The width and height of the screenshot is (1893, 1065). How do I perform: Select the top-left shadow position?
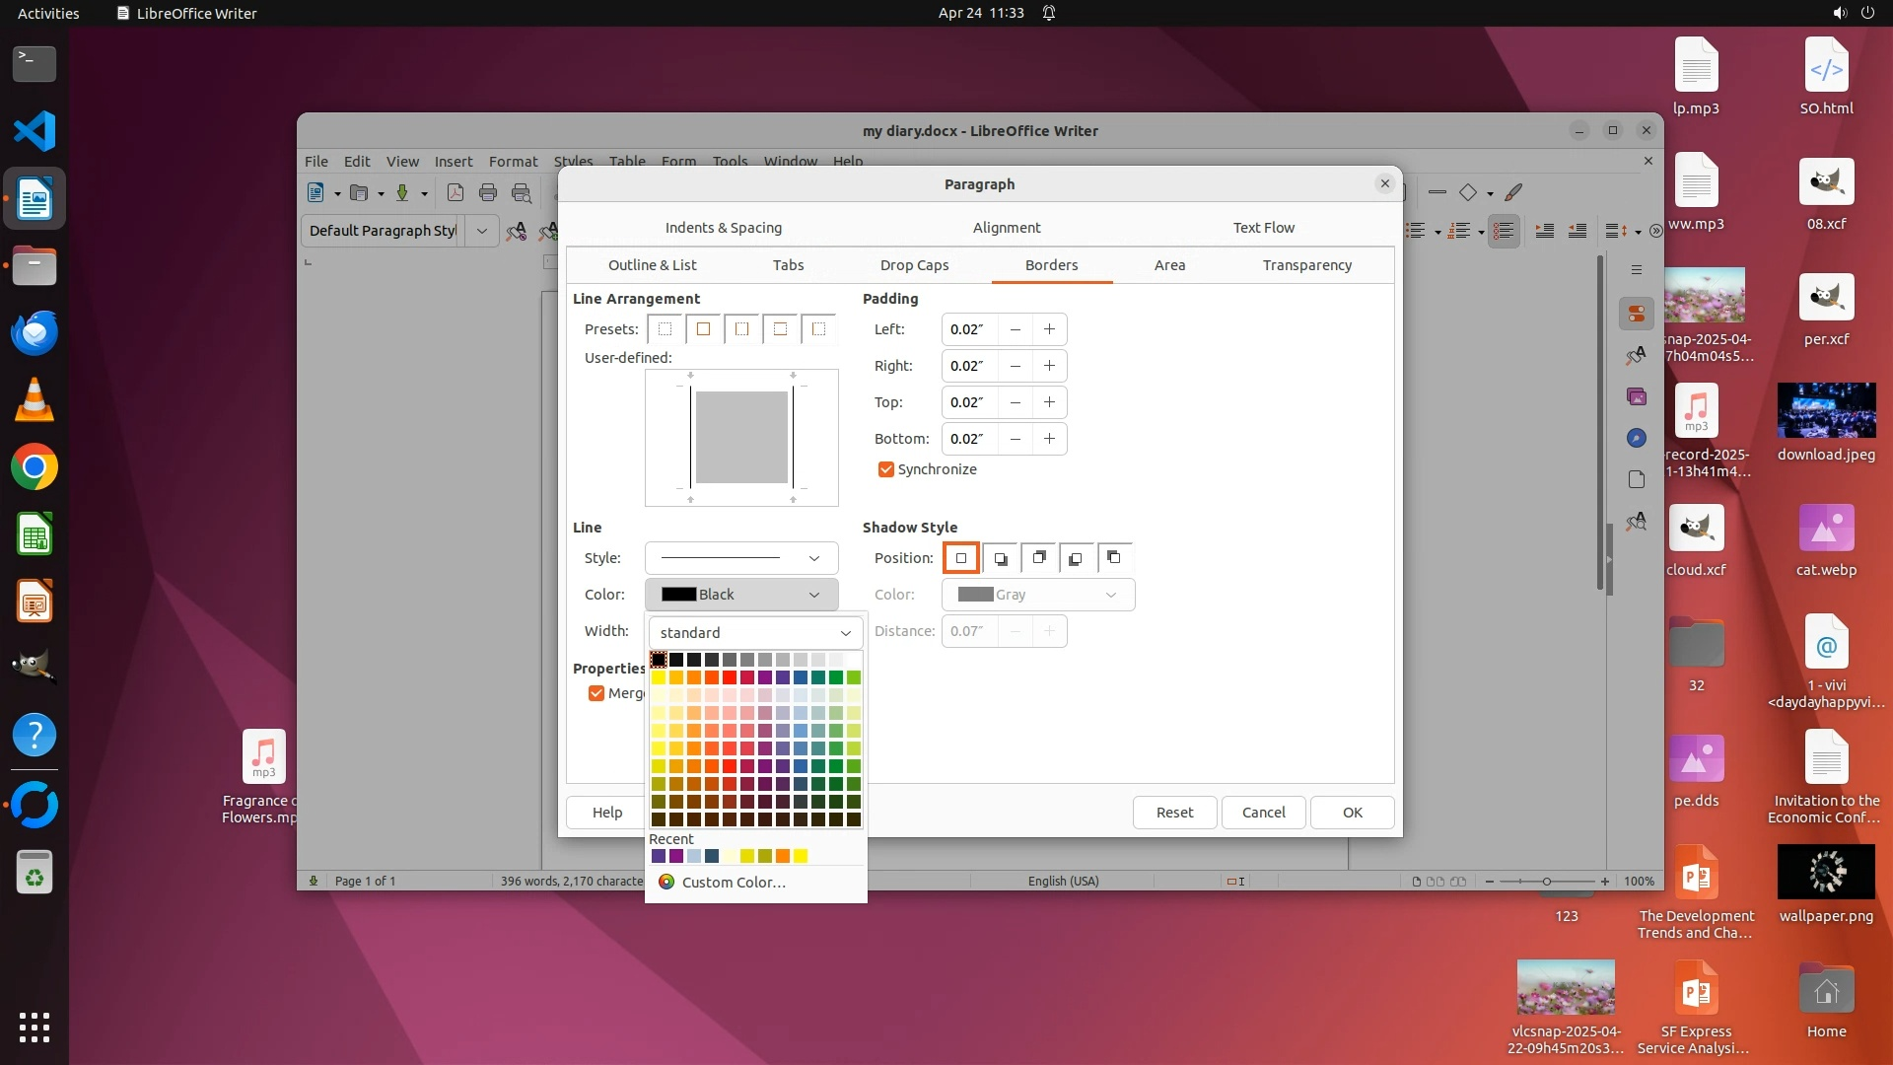click(1113, 558)
